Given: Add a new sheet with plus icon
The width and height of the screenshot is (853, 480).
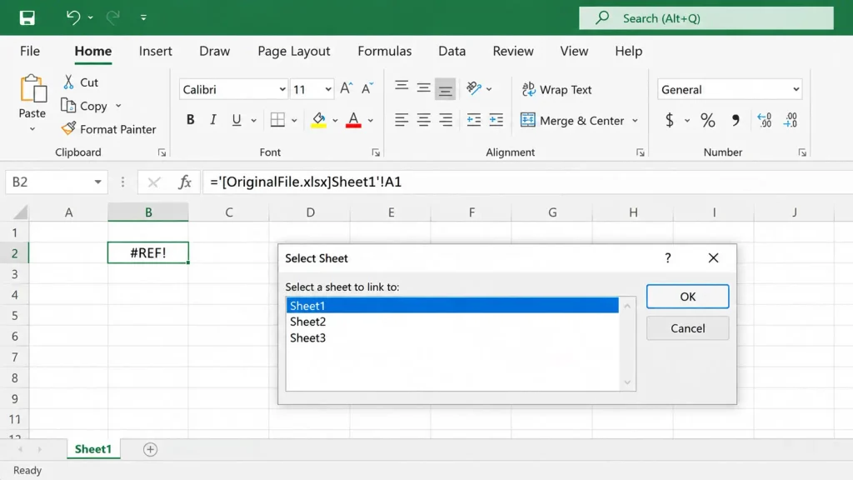Looking at the screenshot, I should point(150,449).
